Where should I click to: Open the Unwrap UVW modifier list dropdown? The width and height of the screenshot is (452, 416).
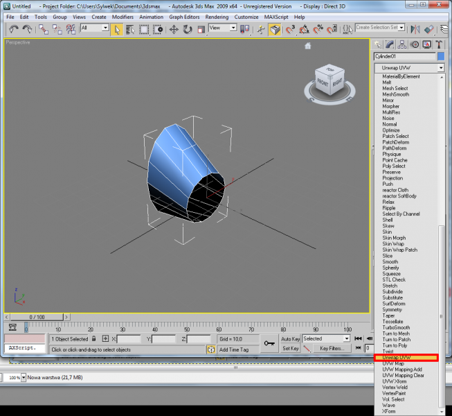pos(440,68)
